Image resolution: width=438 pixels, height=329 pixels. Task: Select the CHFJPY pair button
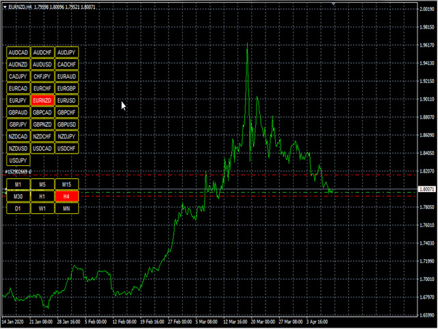(x=42, y=76)
